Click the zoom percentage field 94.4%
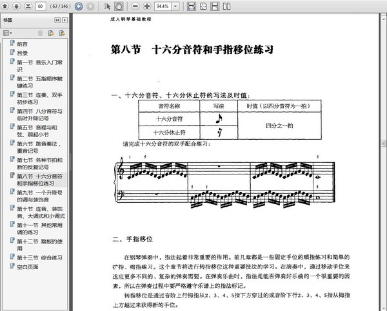Image resolution: width=387 pixels, height=311 pixels. click(163, 6)
